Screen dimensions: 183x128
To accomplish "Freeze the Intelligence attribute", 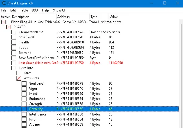I will 24,114.
